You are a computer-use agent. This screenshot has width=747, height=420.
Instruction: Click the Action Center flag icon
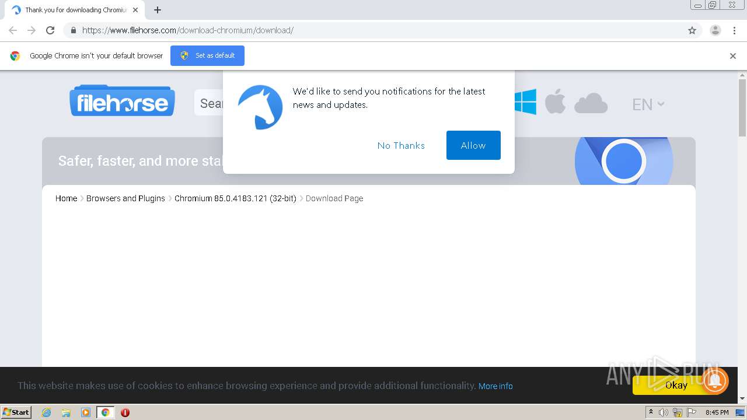[692, 412]
